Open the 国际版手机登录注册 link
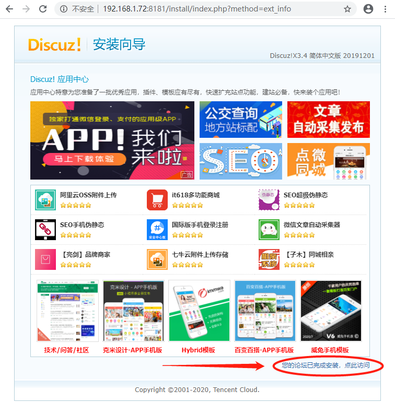 pos(200,225)
